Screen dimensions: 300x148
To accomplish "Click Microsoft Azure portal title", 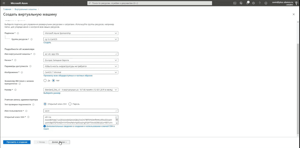I will click(19, 3).
